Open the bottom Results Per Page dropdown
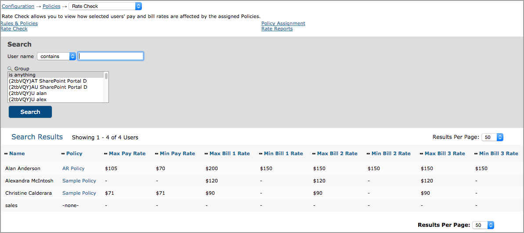The height and width of the screenshot is (233, 524). click(x=483, y=226)
